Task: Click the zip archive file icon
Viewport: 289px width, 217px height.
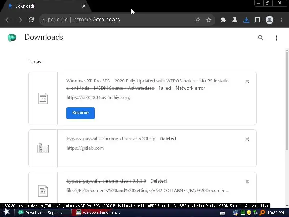Action: [43, 148]
